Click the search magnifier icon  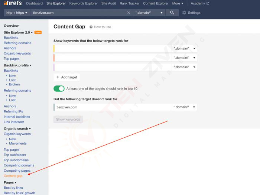point(172,13)
